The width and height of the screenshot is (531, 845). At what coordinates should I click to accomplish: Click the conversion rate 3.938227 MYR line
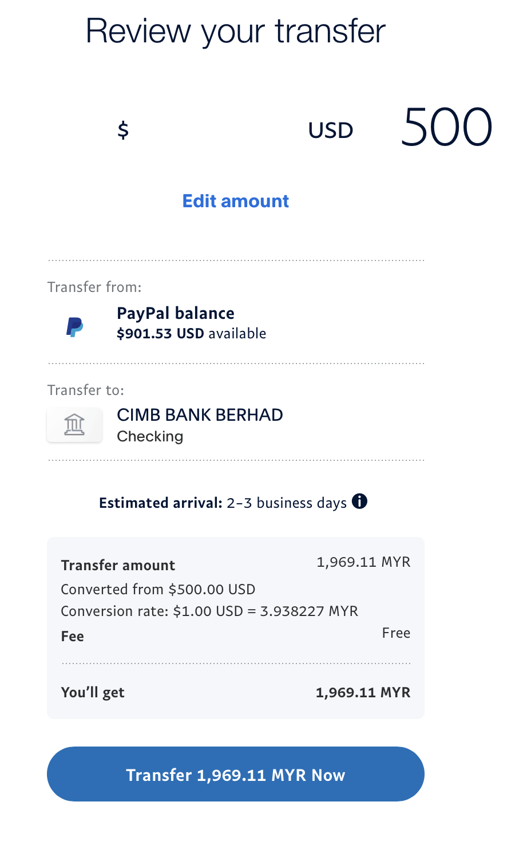209,611
